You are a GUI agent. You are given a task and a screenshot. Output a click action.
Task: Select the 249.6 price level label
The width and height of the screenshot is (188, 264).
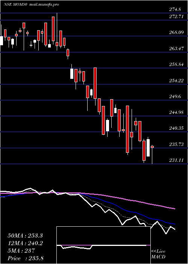[x=175, y=97]
